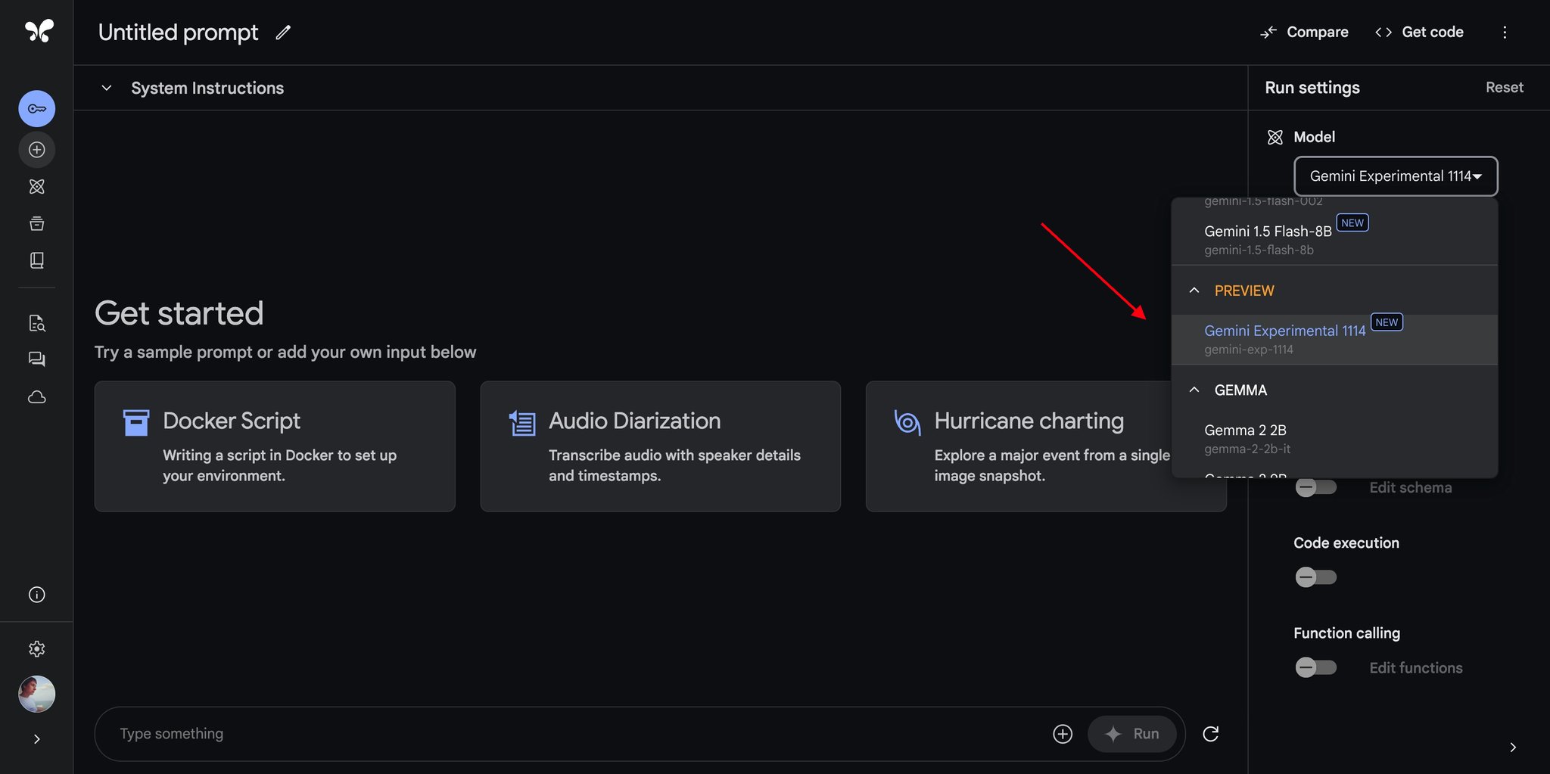Collapse the GEMMA model group
Screen dimensions: 1550x774
1194,390
